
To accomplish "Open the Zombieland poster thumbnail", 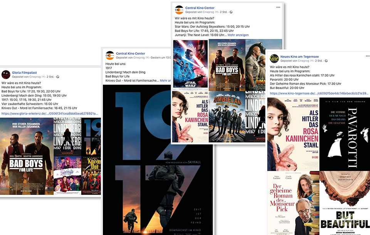I will pyautogui.click(x=227, y=117).
